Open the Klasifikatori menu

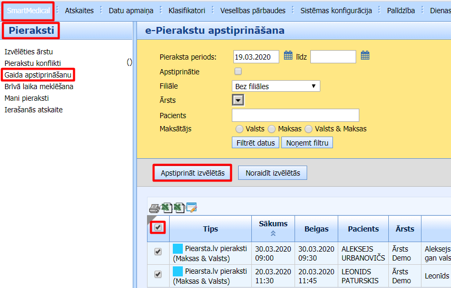187,10
